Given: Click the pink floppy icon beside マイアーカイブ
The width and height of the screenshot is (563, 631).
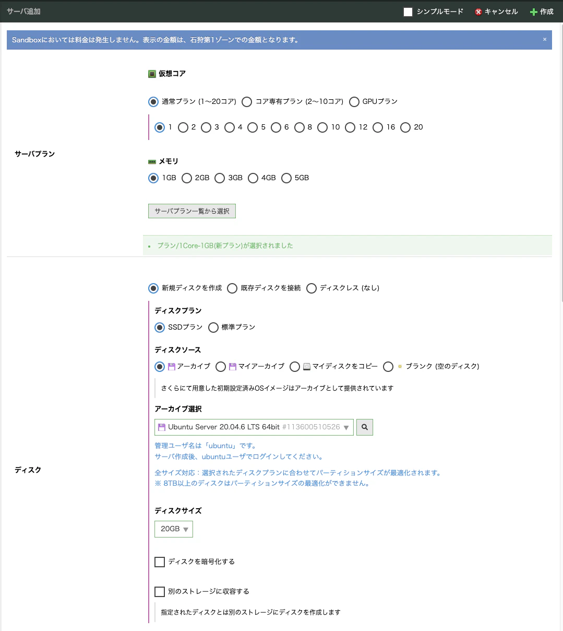Looking at the screenshot, I should tap(231, 366).
